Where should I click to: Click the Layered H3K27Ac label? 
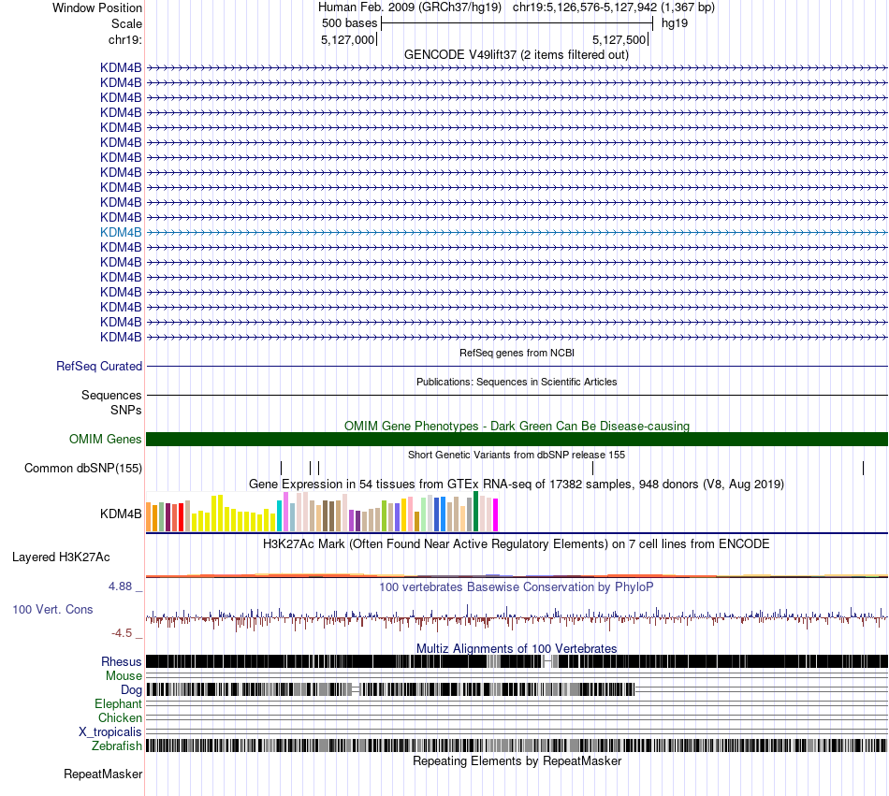(61, 557)
